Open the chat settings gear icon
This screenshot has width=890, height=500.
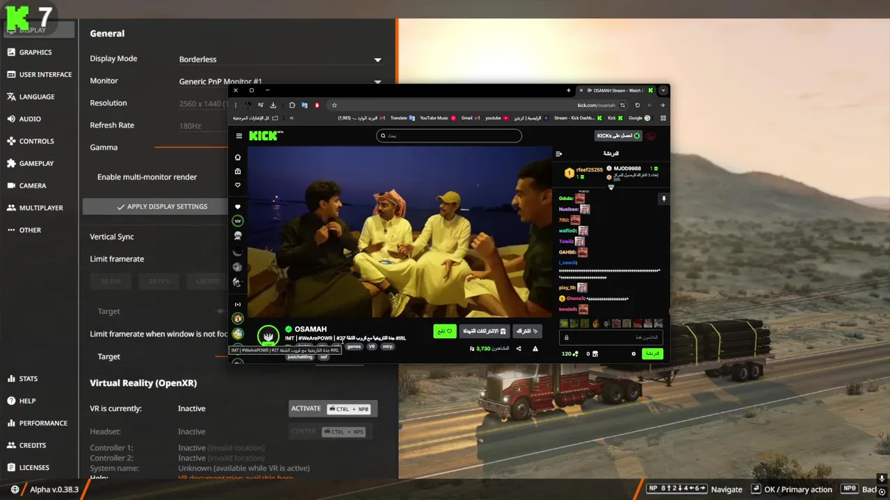point(633,354)
